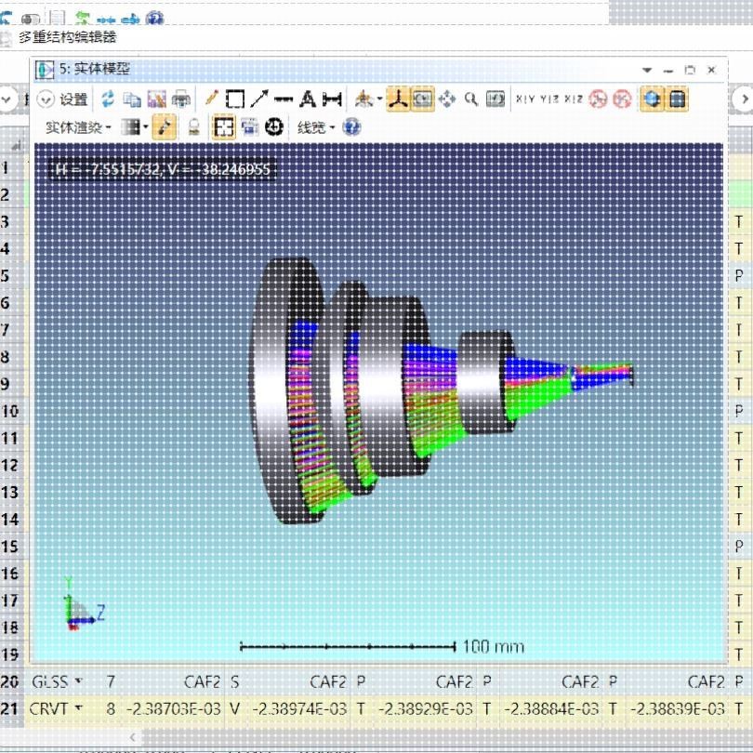Select the four-arrow pan tool
Image resolution: width=753 pixels, height=753 pixels.
[446, 99]
